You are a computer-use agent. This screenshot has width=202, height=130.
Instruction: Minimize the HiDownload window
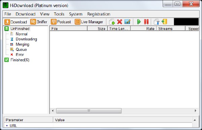coord(168,4)
